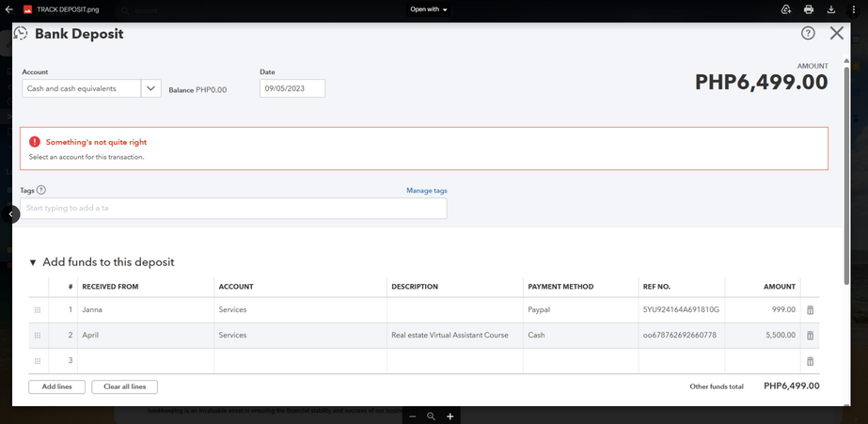Click the Tags input field
868x424 pixels.
[x=233, y=208]
